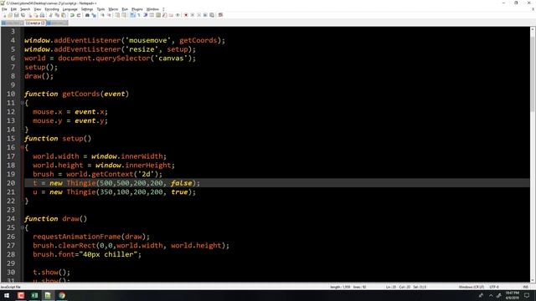This screenshot has height=301, width=536.
Task: Open Folder as Workspace toolbar icon
Action: click(x=171, y=15)
